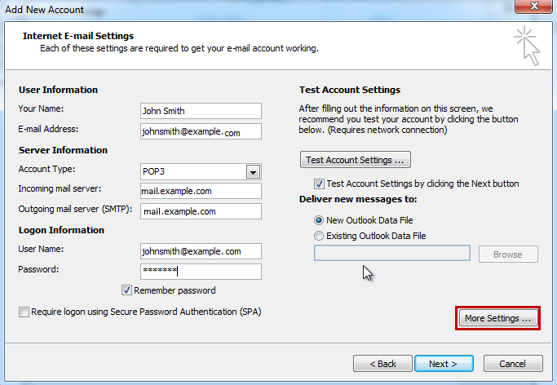Return with the Back button

[x=382, y=364]
